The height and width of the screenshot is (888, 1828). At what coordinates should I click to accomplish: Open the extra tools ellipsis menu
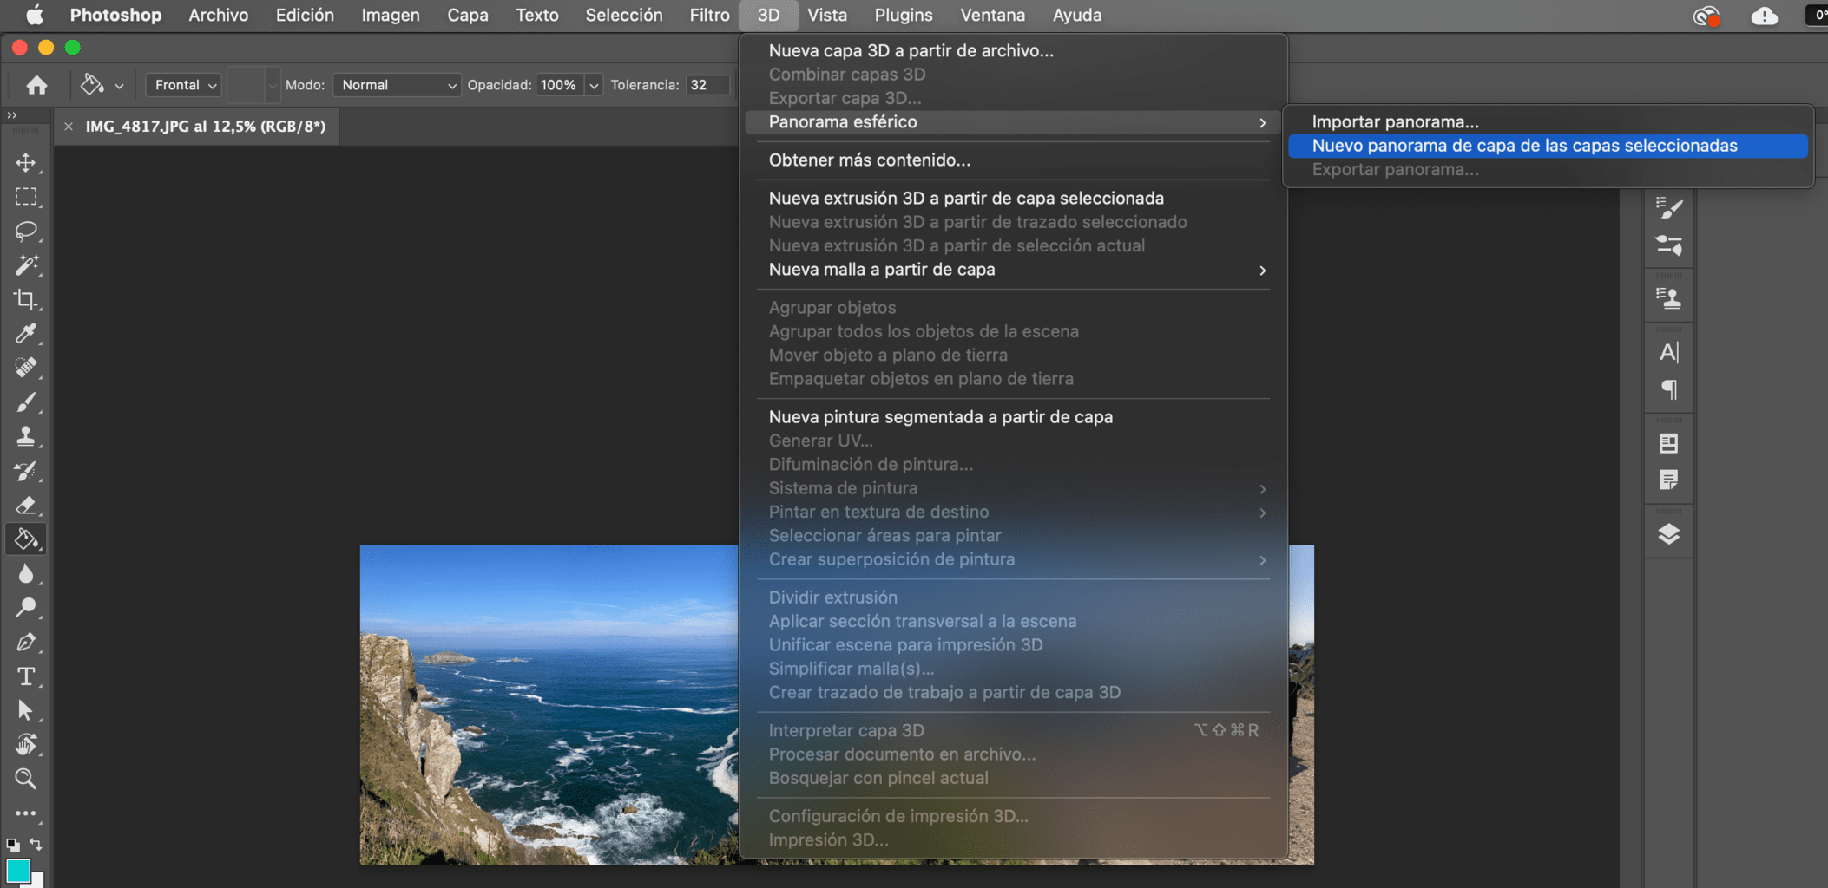pos(26,813)
